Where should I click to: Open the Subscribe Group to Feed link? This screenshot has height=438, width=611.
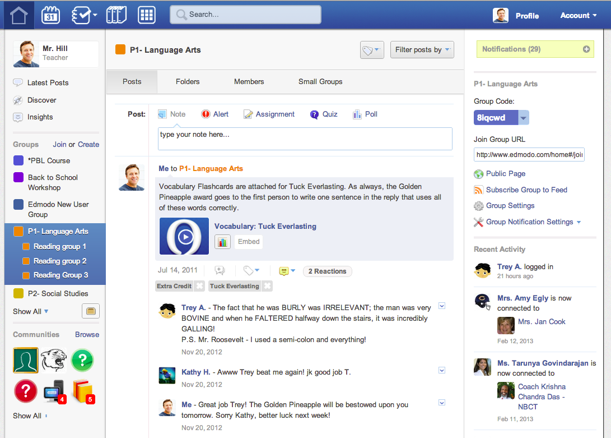[526, 190]
